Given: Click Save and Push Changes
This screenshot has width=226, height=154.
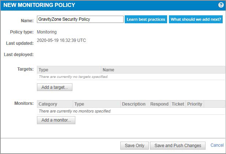Looking at the screenshot, I should click(178, 146).
